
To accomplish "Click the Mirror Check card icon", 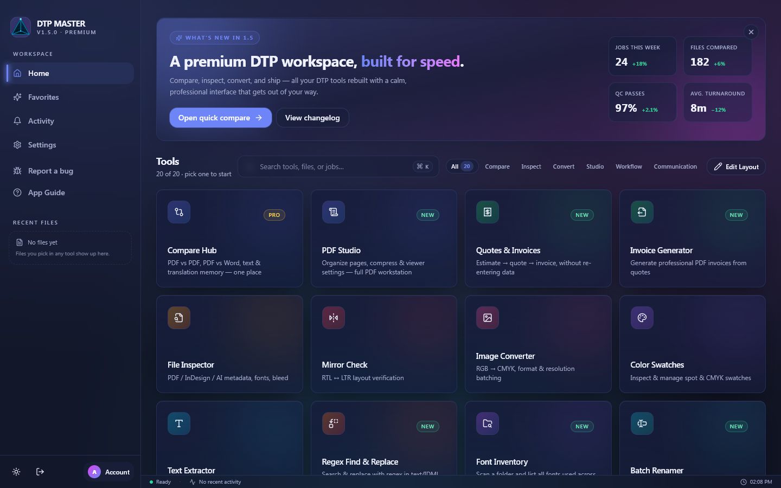I will click(333, 318).
